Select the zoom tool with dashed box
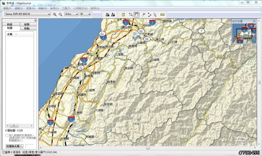Viewport: 262px width, 156px height. [x=131, y=15]
